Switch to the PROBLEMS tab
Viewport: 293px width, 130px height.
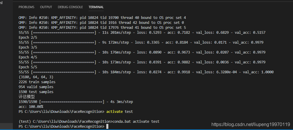click(x=26, y=7)
